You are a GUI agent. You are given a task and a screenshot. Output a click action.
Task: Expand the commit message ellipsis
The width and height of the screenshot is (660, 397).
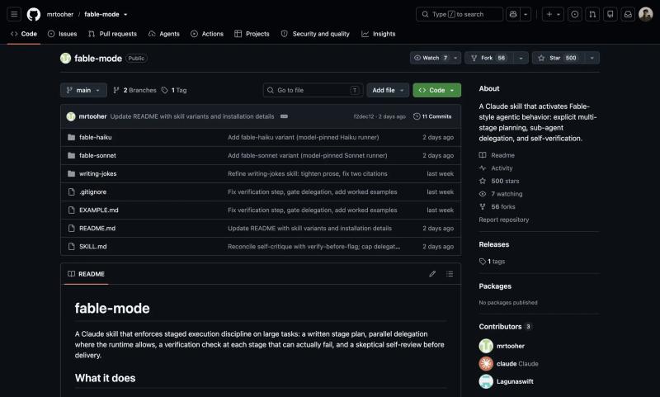pyautogui.click(x=284, y=116)
